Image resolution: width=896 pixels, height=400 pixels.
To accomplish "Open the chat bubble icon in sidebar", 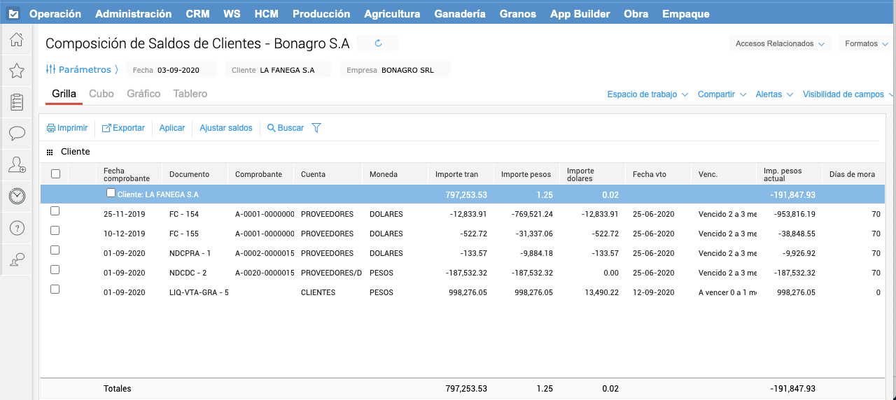I will click(x=17, y=133).
